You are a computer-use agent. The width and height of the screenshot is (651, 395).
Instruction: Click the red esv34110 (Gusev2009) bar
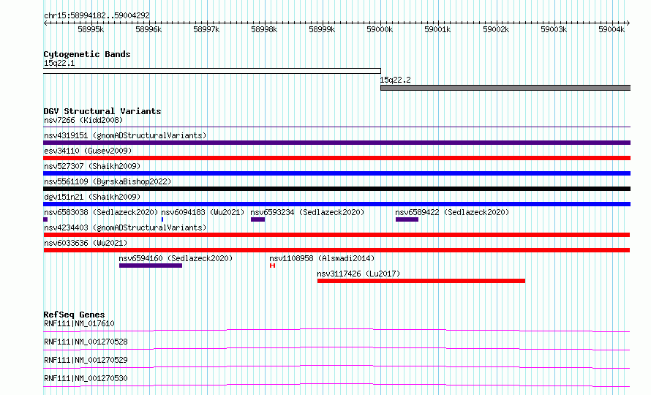click(x=336, y=158)
